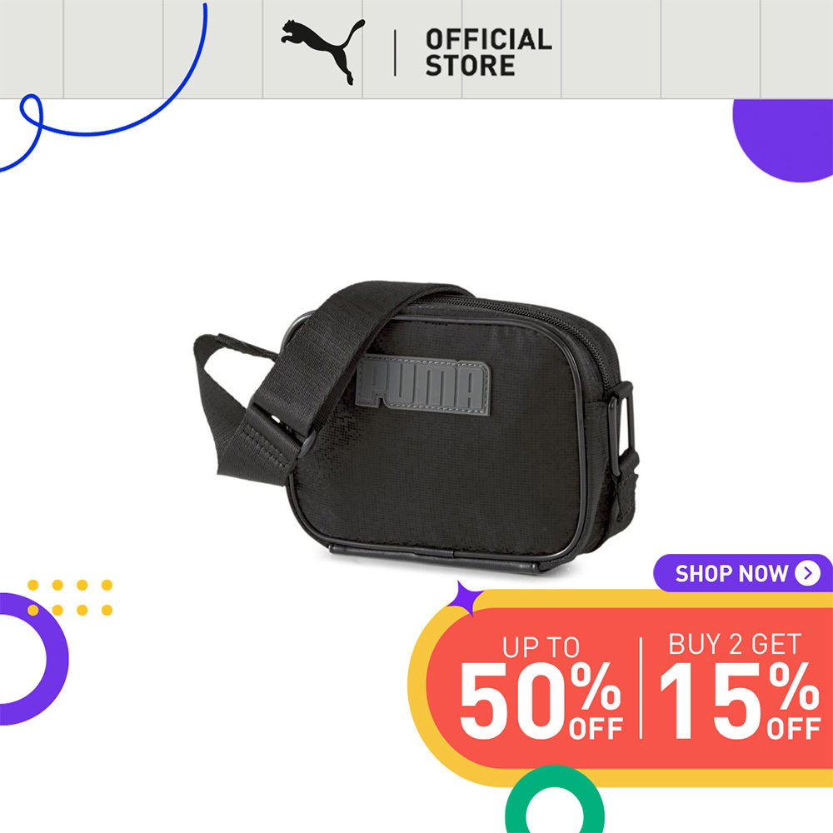
Task: Click the PUMA rubber patch on bag
Action: (x=423, y=386)
